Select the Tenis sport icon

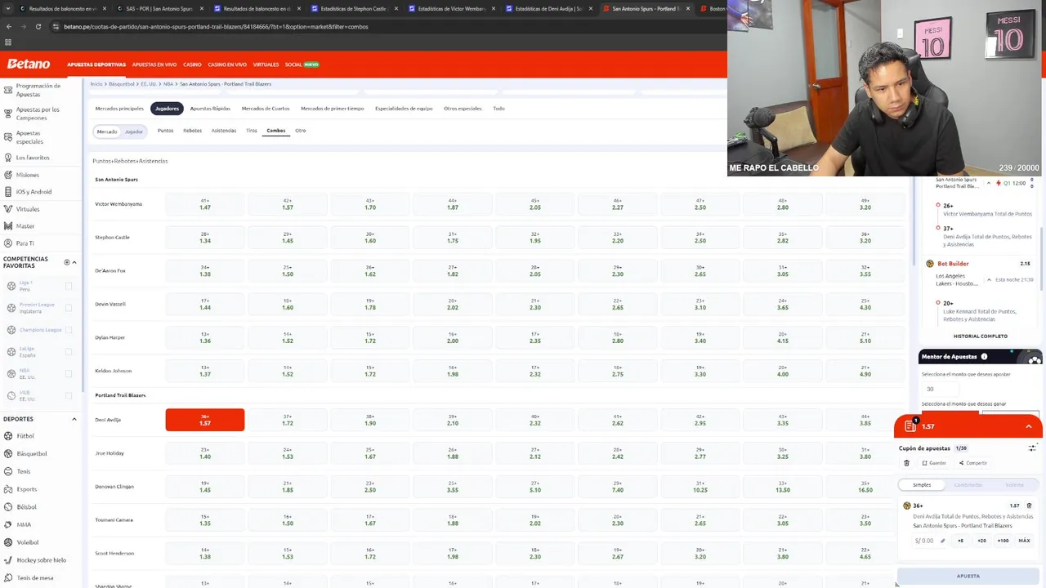(x=8, y=471)
